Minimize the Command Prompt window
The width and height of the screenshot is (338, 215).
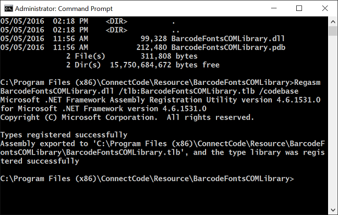[274, 8]
